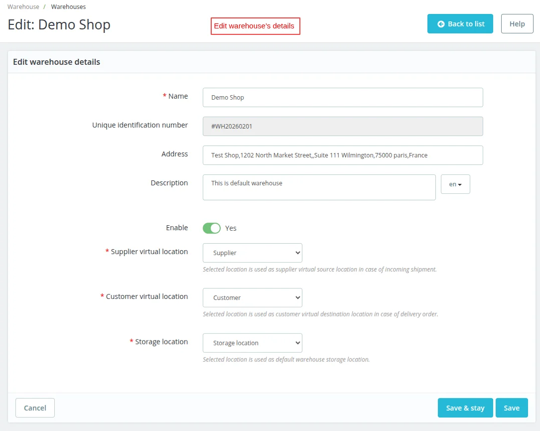Select the 'Edit warehouse details' panel heading

(57, 62)
